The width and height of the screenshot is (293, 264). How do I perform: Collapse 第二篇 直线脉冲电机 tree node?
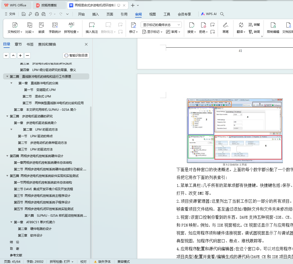coord(7,76)
